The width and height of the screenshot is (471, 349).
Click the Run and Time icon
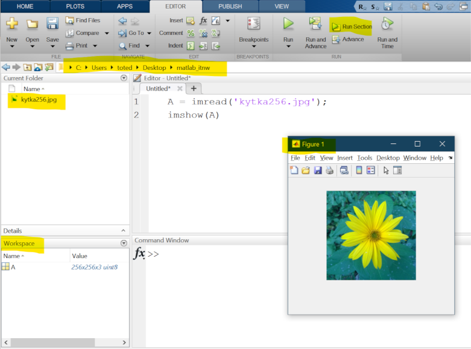(x=387, y=24)
